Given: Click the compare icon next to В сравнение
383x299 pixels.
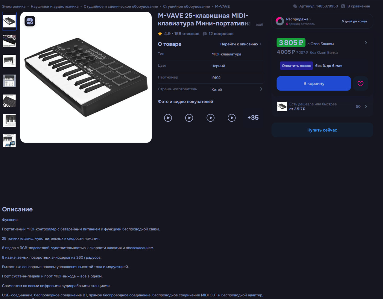Looking at the screenshot, I should tap(343, 6).
